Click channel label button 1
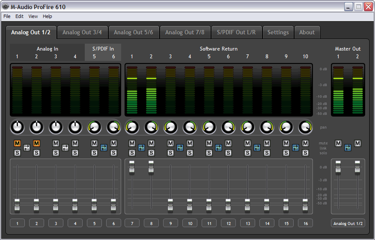 pos(17,223)
